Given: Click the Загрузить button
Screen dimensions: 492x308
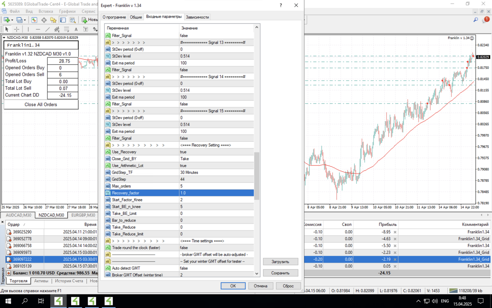Looking at the screenshot, I should [x=280, y=262].
